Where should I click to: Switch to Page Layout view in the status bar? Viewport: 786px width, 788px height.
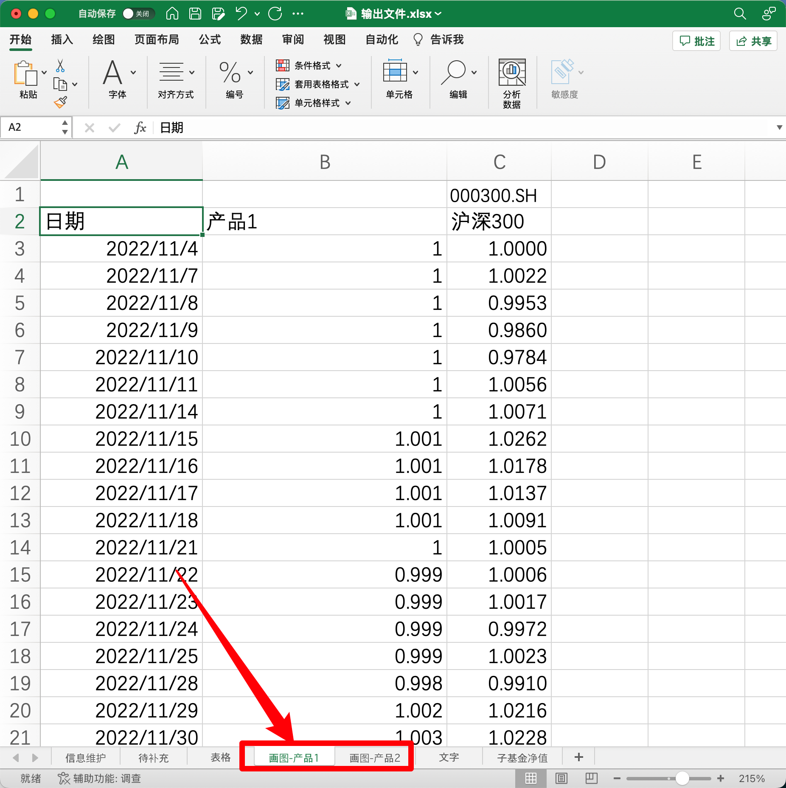[x=561, y=778]
